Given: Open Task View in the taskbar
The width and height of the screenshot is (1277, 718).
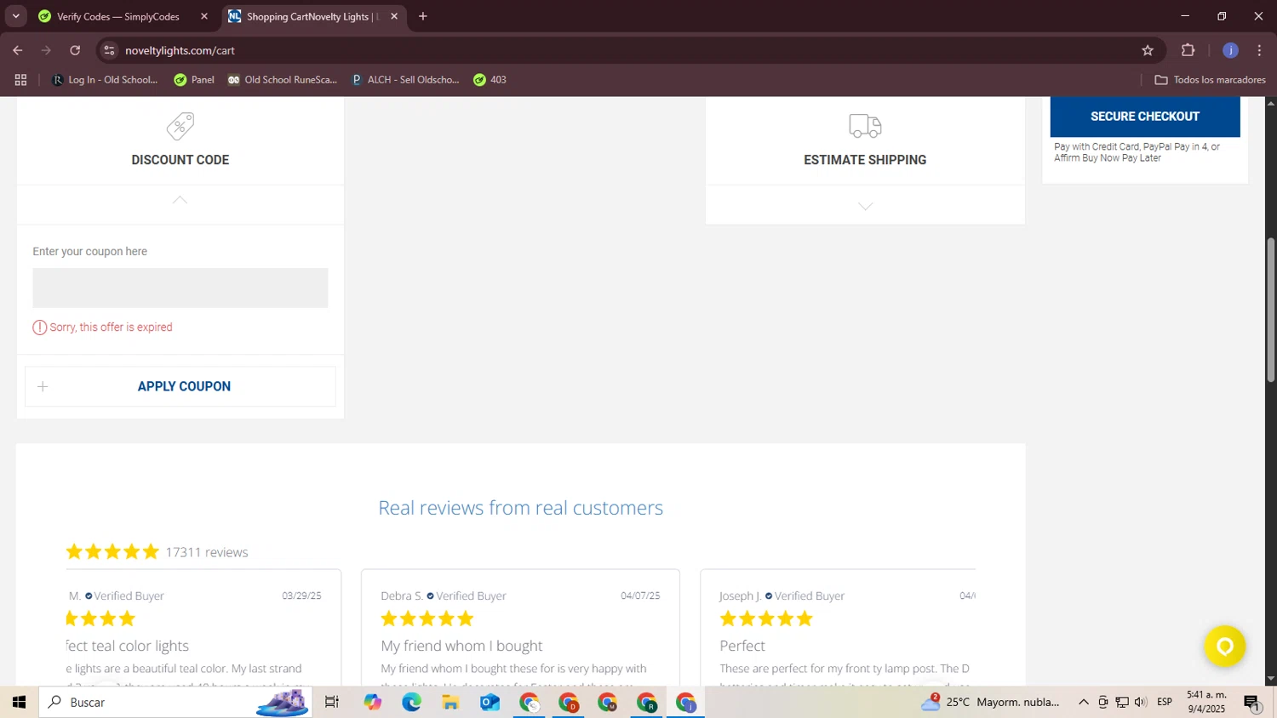Looking at the screenshot, I should coord(332,703).
